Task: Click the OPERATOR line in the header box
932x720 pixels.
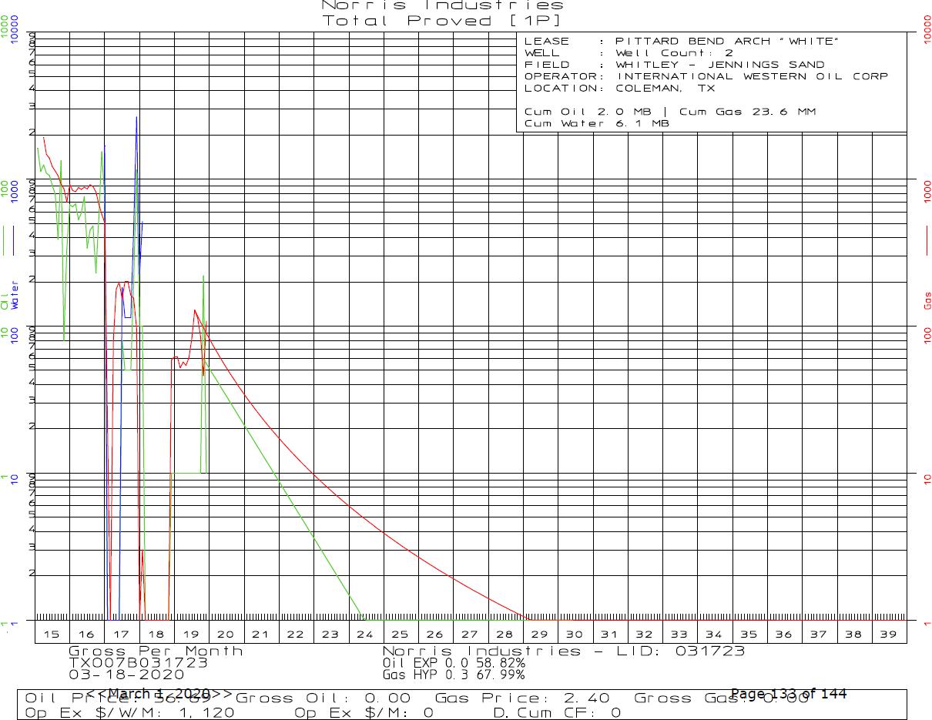Action: [x=706, y=76]
